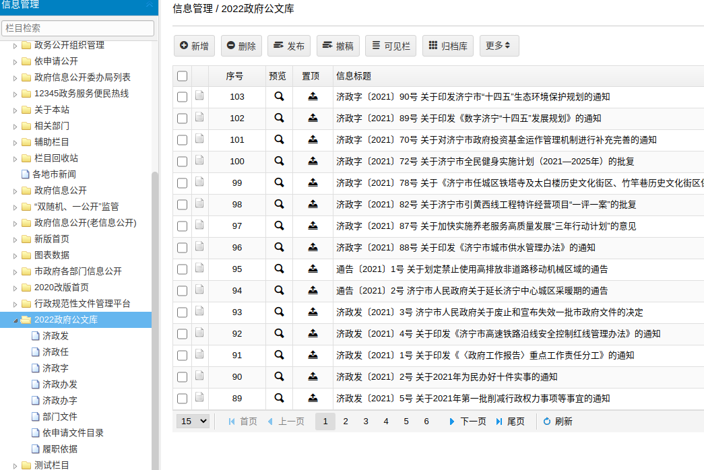Open the 履职依据 tree item
This screenshot has height=470, width=704.
coord(60,449)
